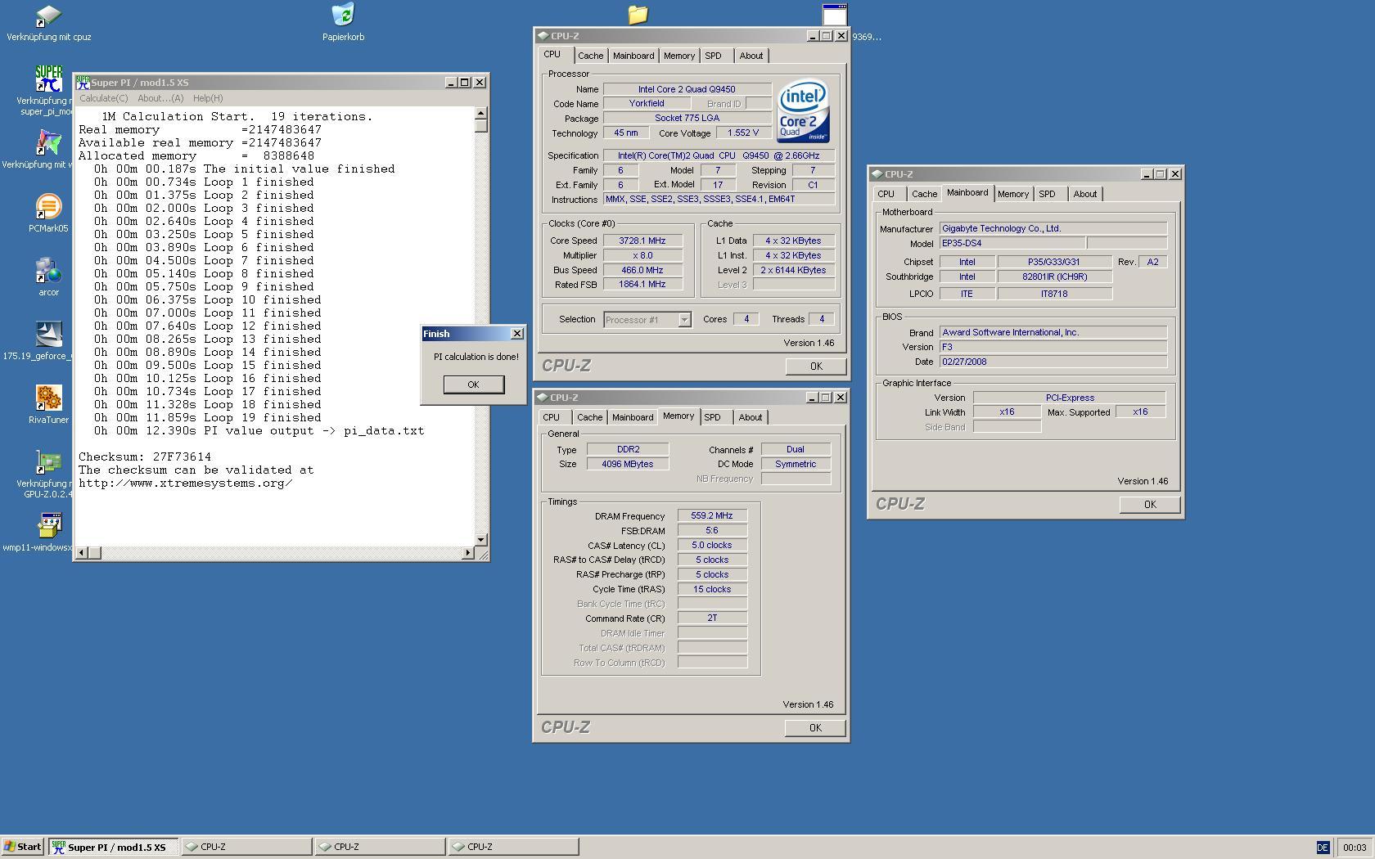The height and width of the screenshot is (859, 1375).
Task: Switch to Mainboard tab in CPU-Z CPU window
Action: 633,56
